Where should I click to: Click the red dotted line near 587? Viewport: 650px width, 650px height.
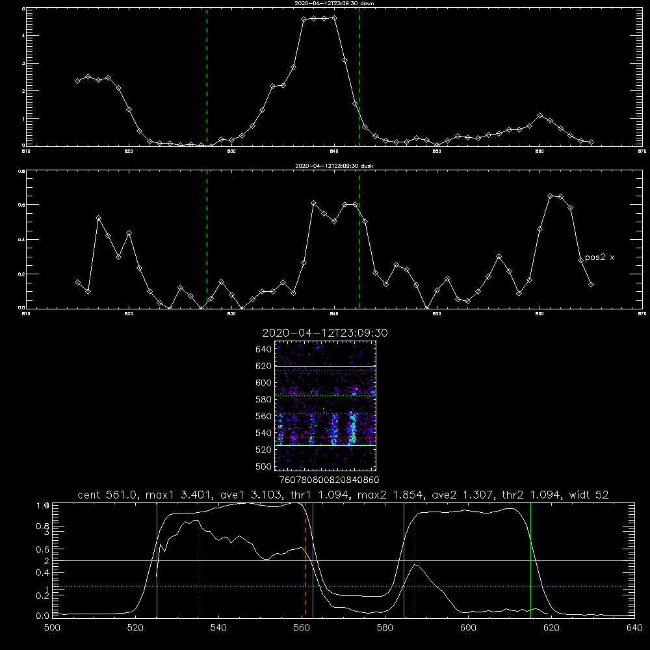(x=415, y=560)
